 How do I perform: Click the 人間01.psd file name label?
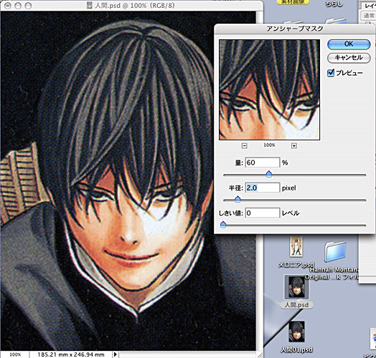coord(296,349)
